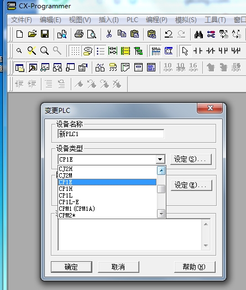Click the Paste clipboard icon
The height and width of the screenshot is (290, 246).
[x=134, y=34]
